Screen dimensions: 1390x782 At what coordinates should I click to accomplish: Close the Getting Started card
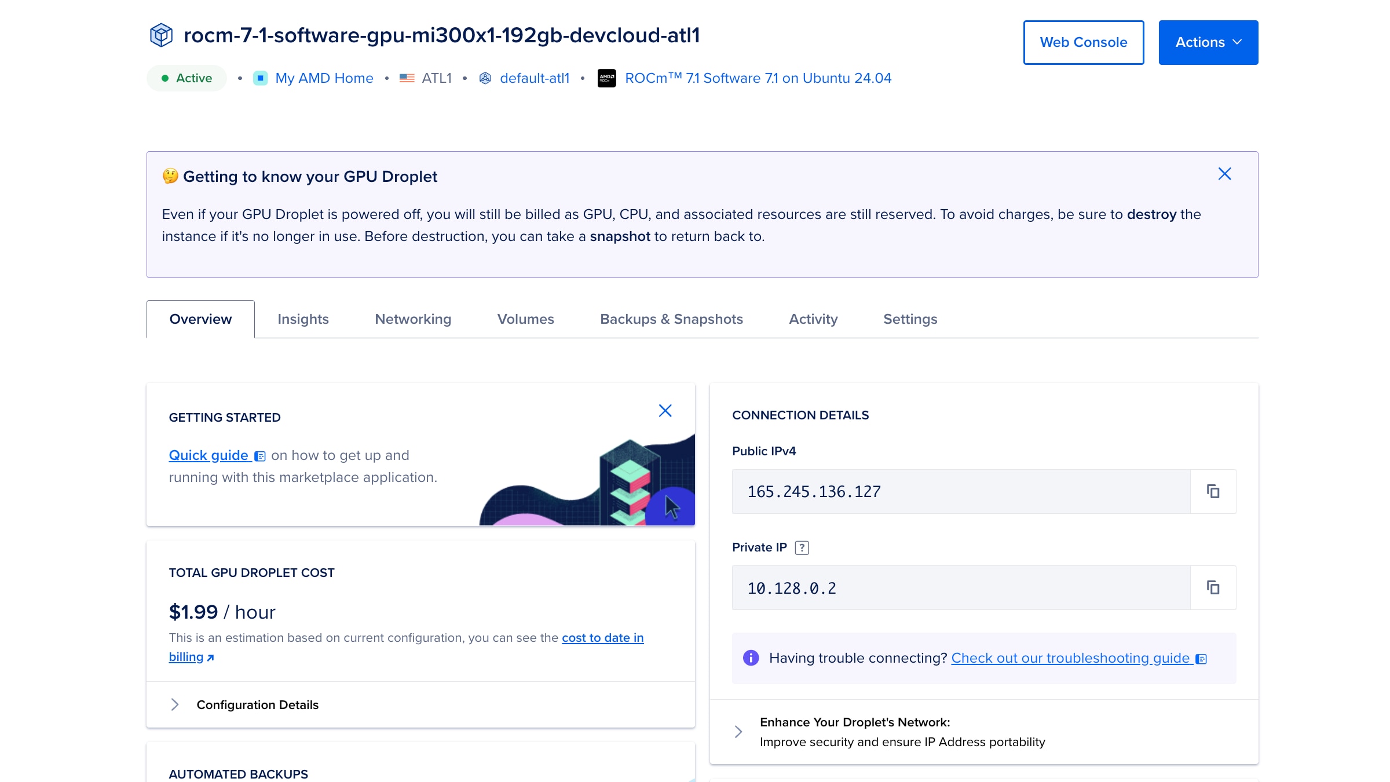click(665, 411)
